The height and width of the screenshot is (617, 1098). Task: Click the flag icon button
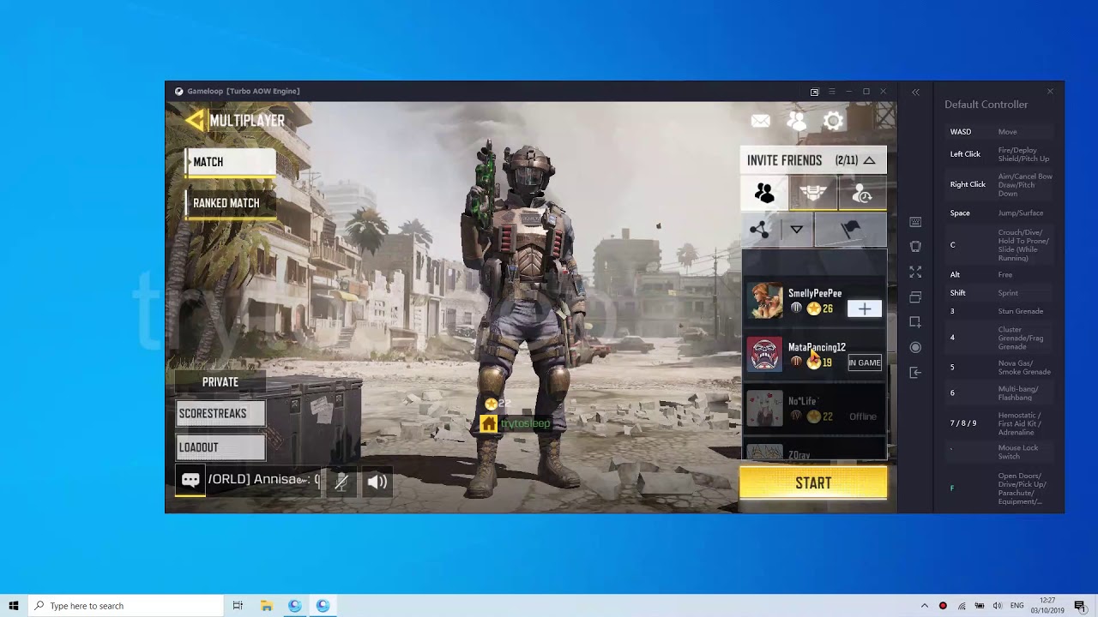coord(850,229)
